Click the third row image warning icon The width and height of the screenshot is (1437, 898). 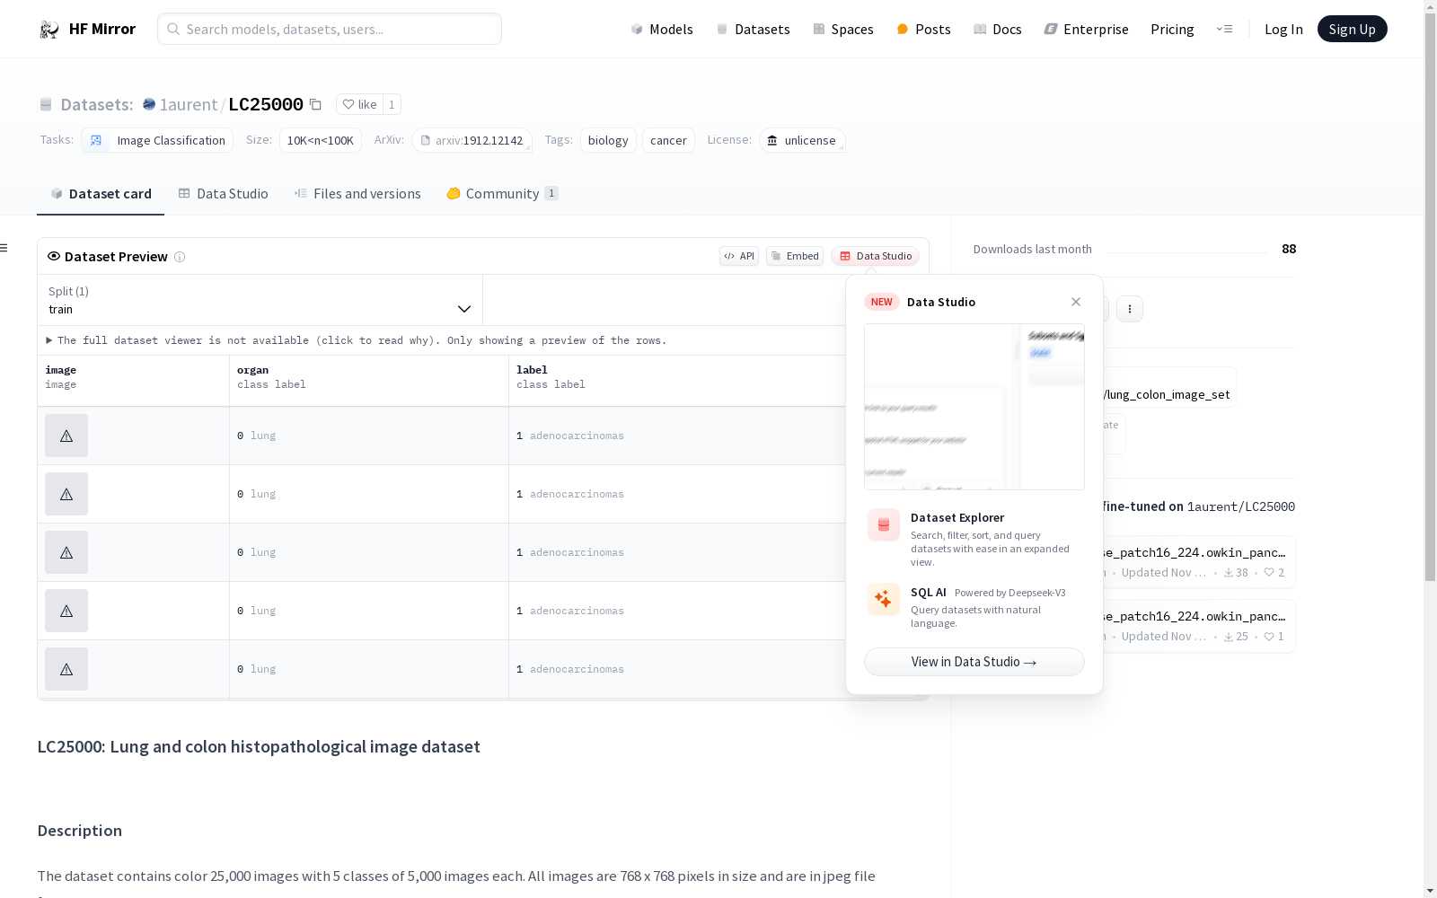tap(66, 552)
